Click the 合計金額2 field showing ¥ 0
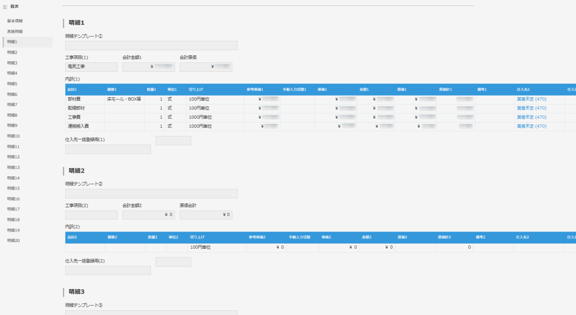This screenshot has width=576, height=315. (x=149, y=215)
